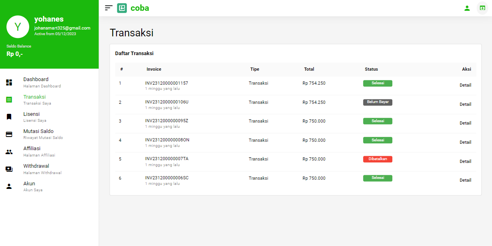Click the yohanes avatar circle

18,27
